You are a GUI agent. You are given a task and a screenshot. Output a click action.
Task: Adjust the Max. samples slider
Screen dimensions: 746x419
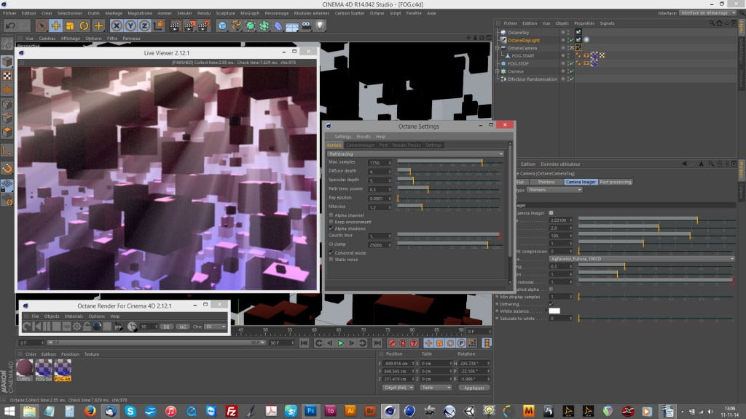point(482,162)
